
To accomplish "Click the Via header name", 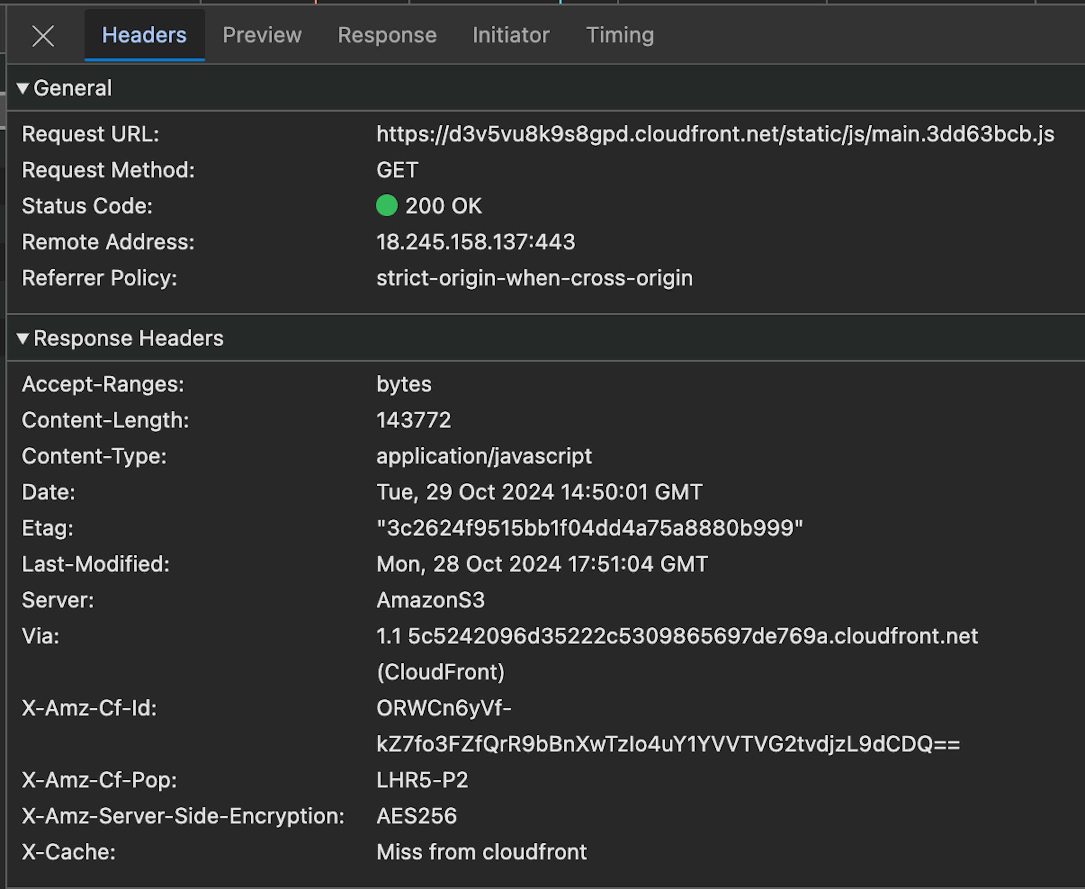I will coord(40,636).
